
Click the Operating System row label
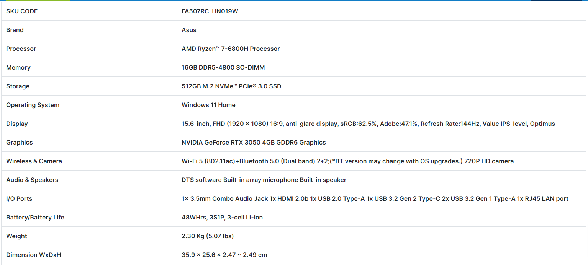pyautogui.click(x=33, y=105)
